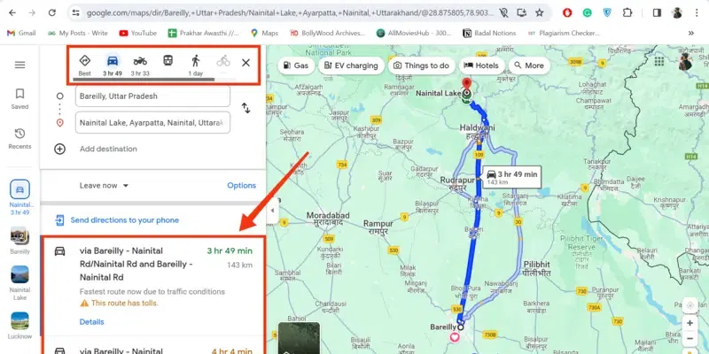Open Recents in sidebar
709x354 pixels.
click(19, 139)
